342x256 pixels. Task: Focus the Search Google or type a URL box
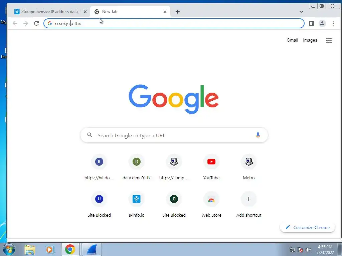pos(174,135)
